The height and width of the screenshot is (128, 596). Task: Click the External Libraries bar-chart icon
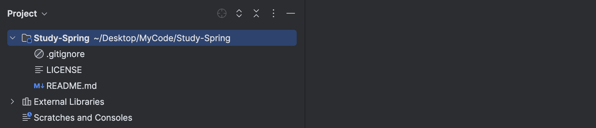(26, 101)
